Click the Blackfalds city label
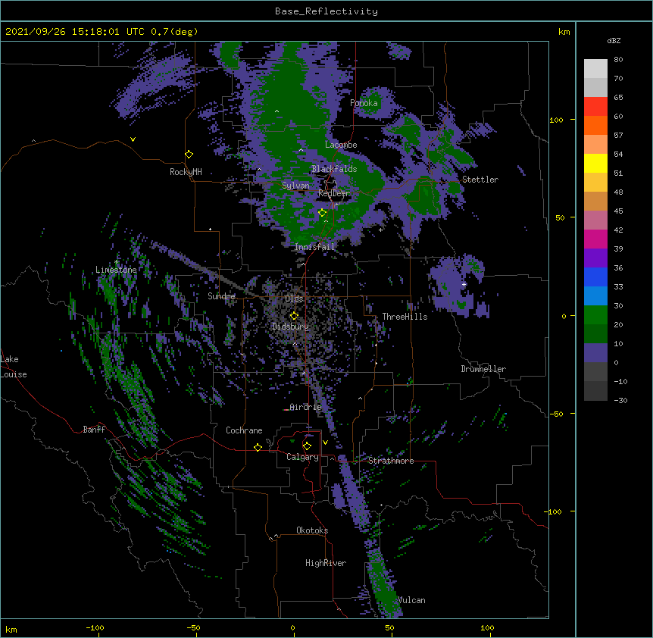Viewport: 653px width, 638px height. pos(334,169)
